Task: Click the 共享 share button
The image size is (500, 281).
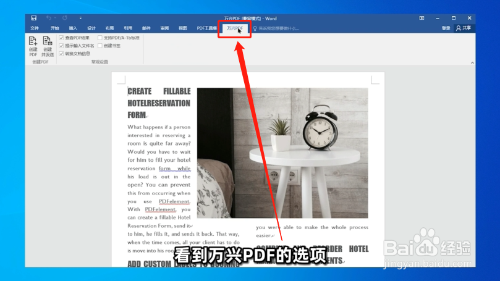Action: [464, 28]
